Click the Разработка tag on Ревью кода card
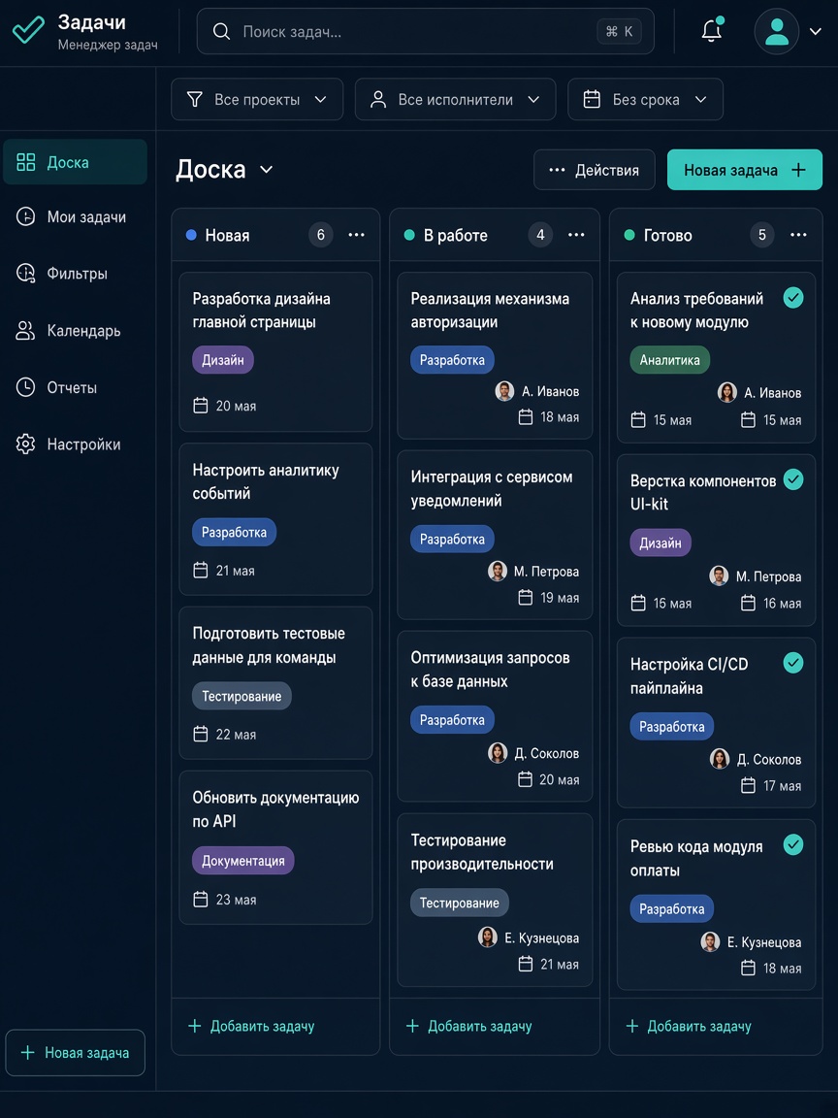The width and height of the screenshot is (838, 1118). (x=671, y=908)
